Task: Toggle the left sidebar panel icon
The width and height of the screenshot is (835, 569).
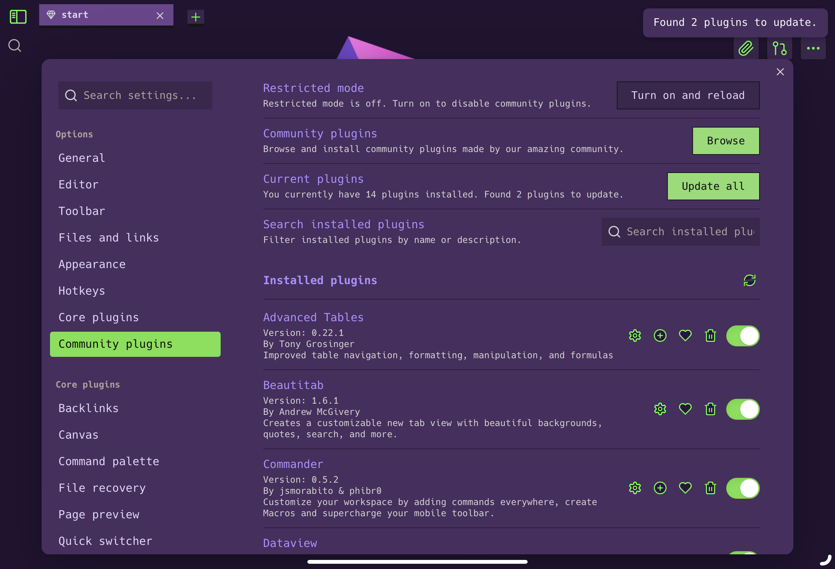Action: tap(18, 16)
